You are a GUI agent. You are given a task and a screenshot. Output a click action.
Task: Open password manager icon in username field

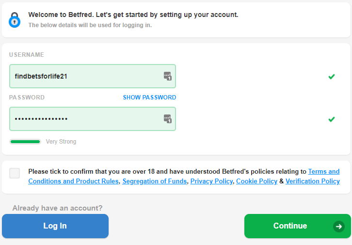167,76
